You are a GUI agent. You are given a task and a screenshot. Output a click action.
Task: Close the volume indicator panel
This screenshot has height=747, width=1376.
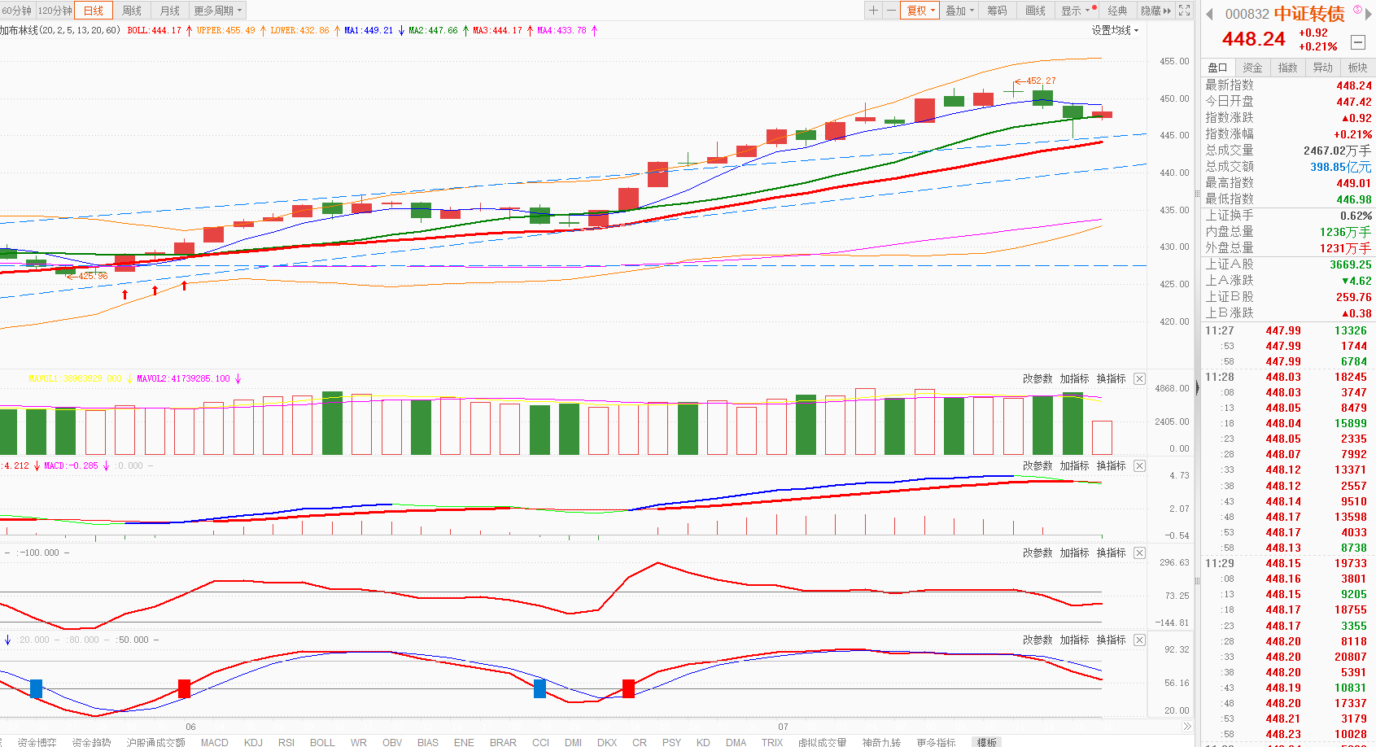[x=1139, y=379]
